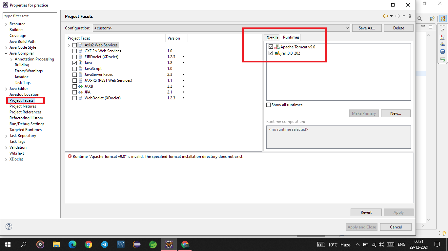
Task: Open the Java facet version dropdown
Action: [x=183, y=63]
